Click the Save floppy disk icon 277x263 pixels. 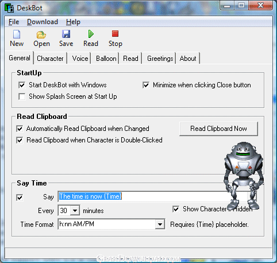coord(66,34)
